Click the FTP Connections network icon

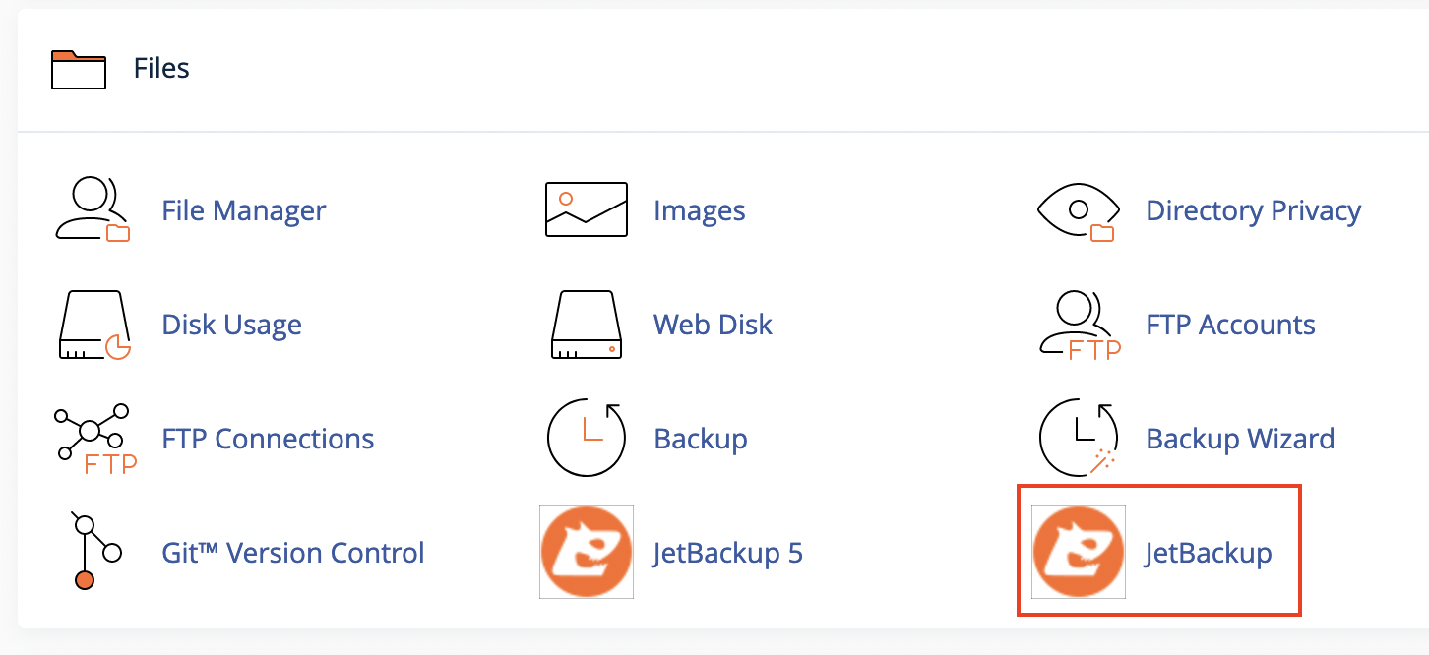[94, 439]
